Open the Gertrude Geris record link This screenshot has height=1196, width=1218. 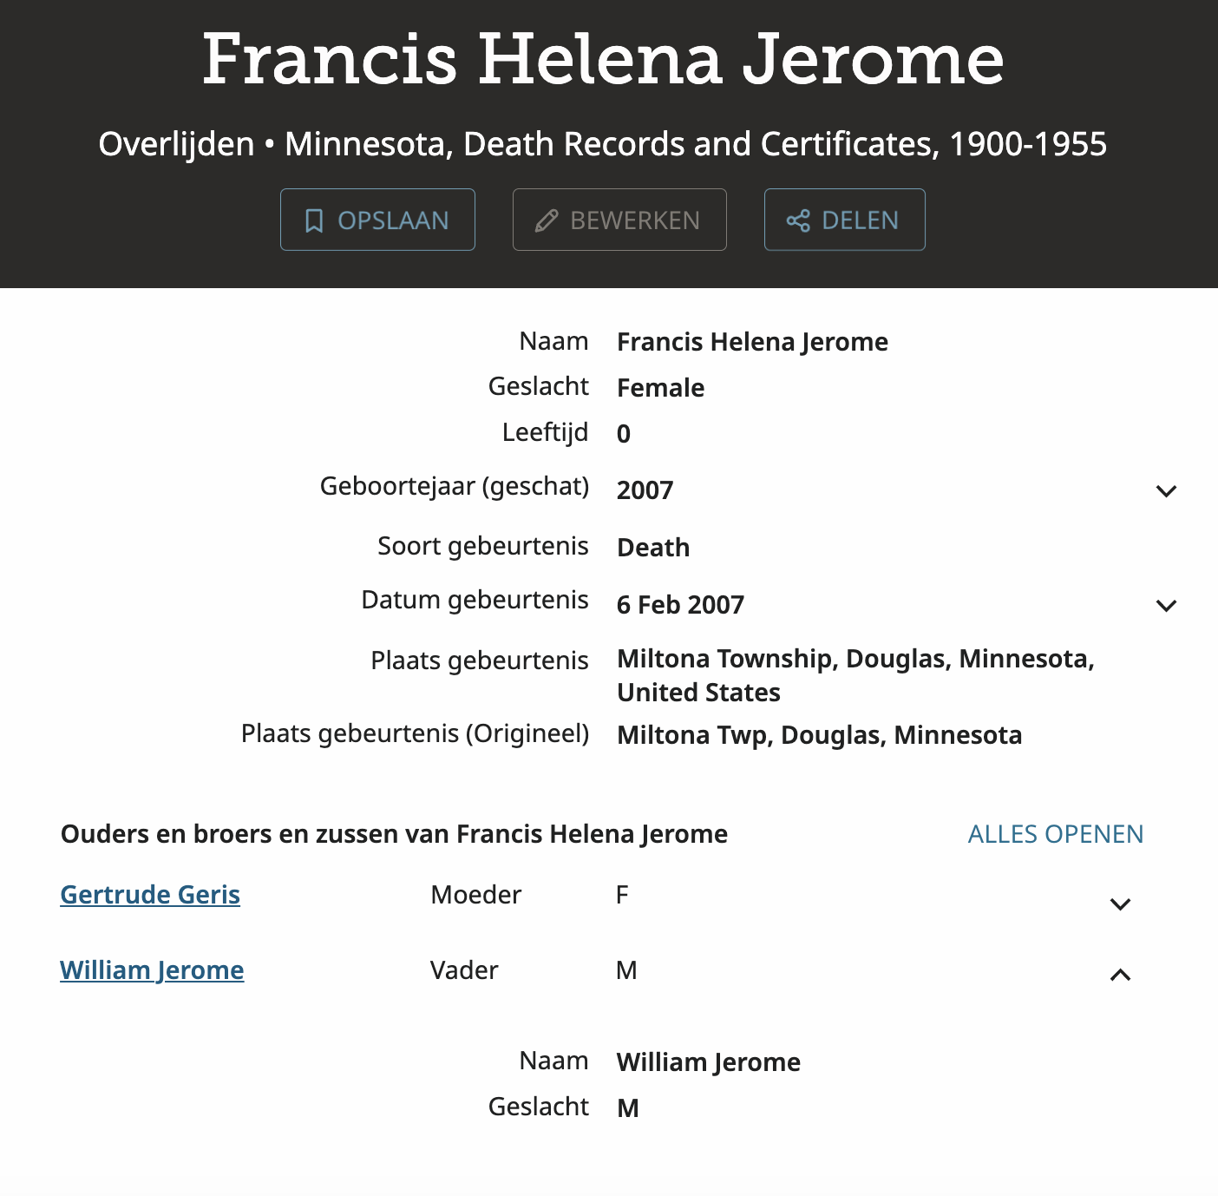[150, 895]
